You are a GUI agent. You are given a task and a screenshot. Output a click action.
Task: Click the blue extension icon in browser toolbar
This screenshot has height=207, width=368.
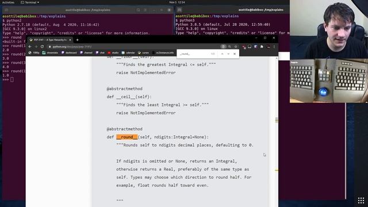(255, 47)
